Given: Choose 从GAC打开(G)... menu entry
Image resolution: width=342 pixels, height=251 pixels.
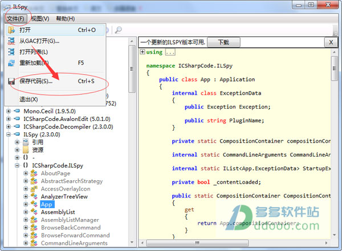Looking at the screenshot, I should tap(55, 41).
